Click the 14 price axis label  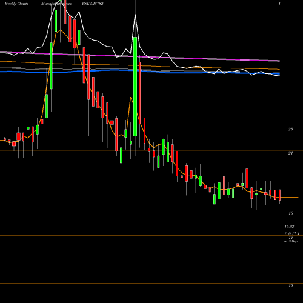coord(290,238)
